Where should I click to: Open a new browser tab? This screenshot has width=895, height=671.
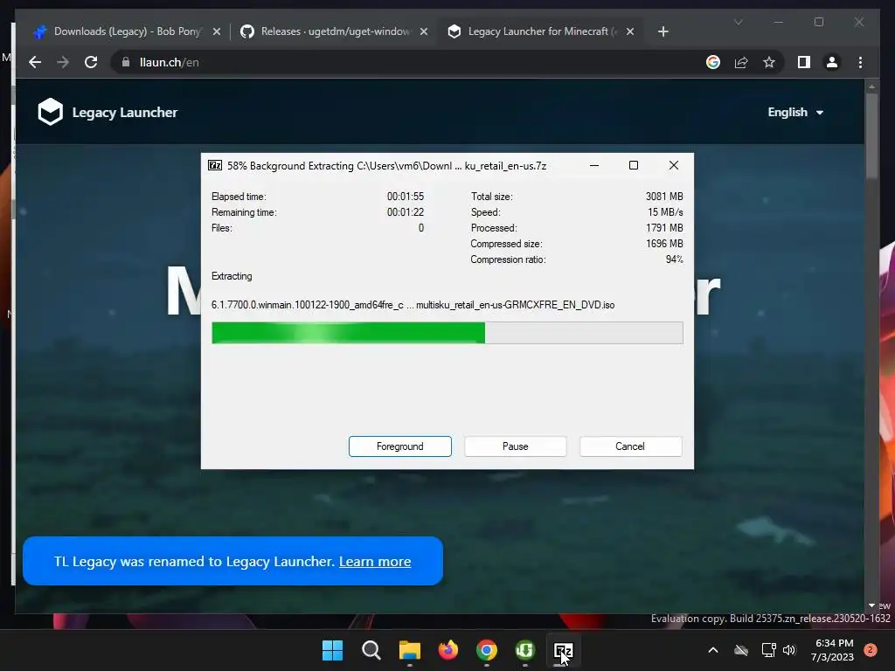pyautogui.click(x=663, y=31)
